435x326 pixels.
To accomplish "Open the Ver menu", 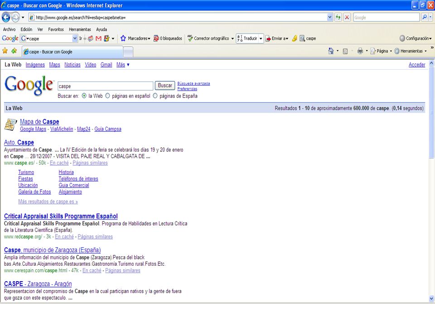I will point(40,29).
